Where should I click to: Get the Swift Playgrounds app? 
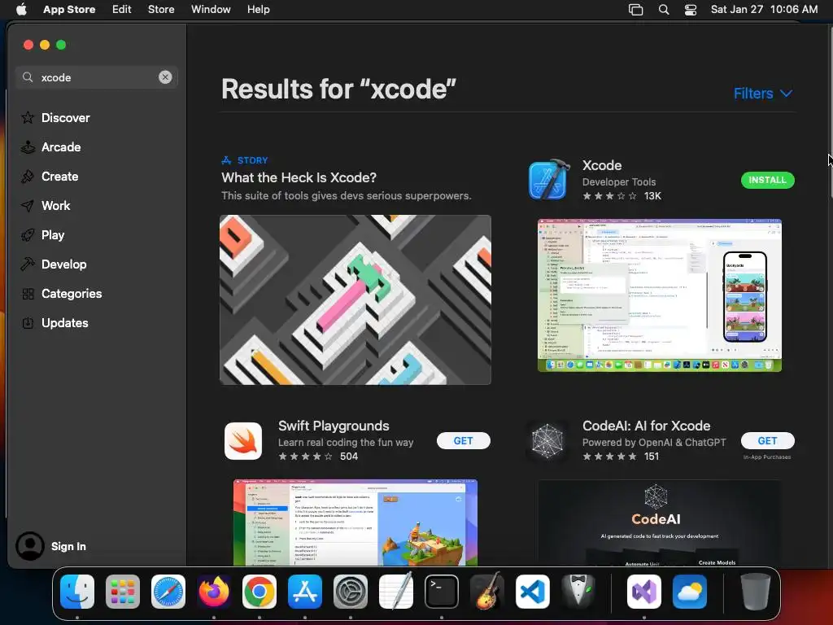click(463, 440)
